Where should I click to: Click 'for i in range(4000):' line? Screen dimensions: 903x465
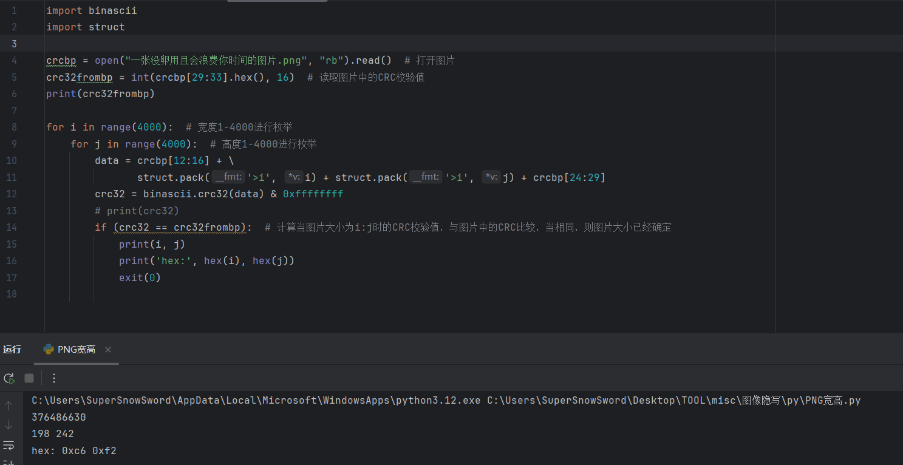point(110,127)
